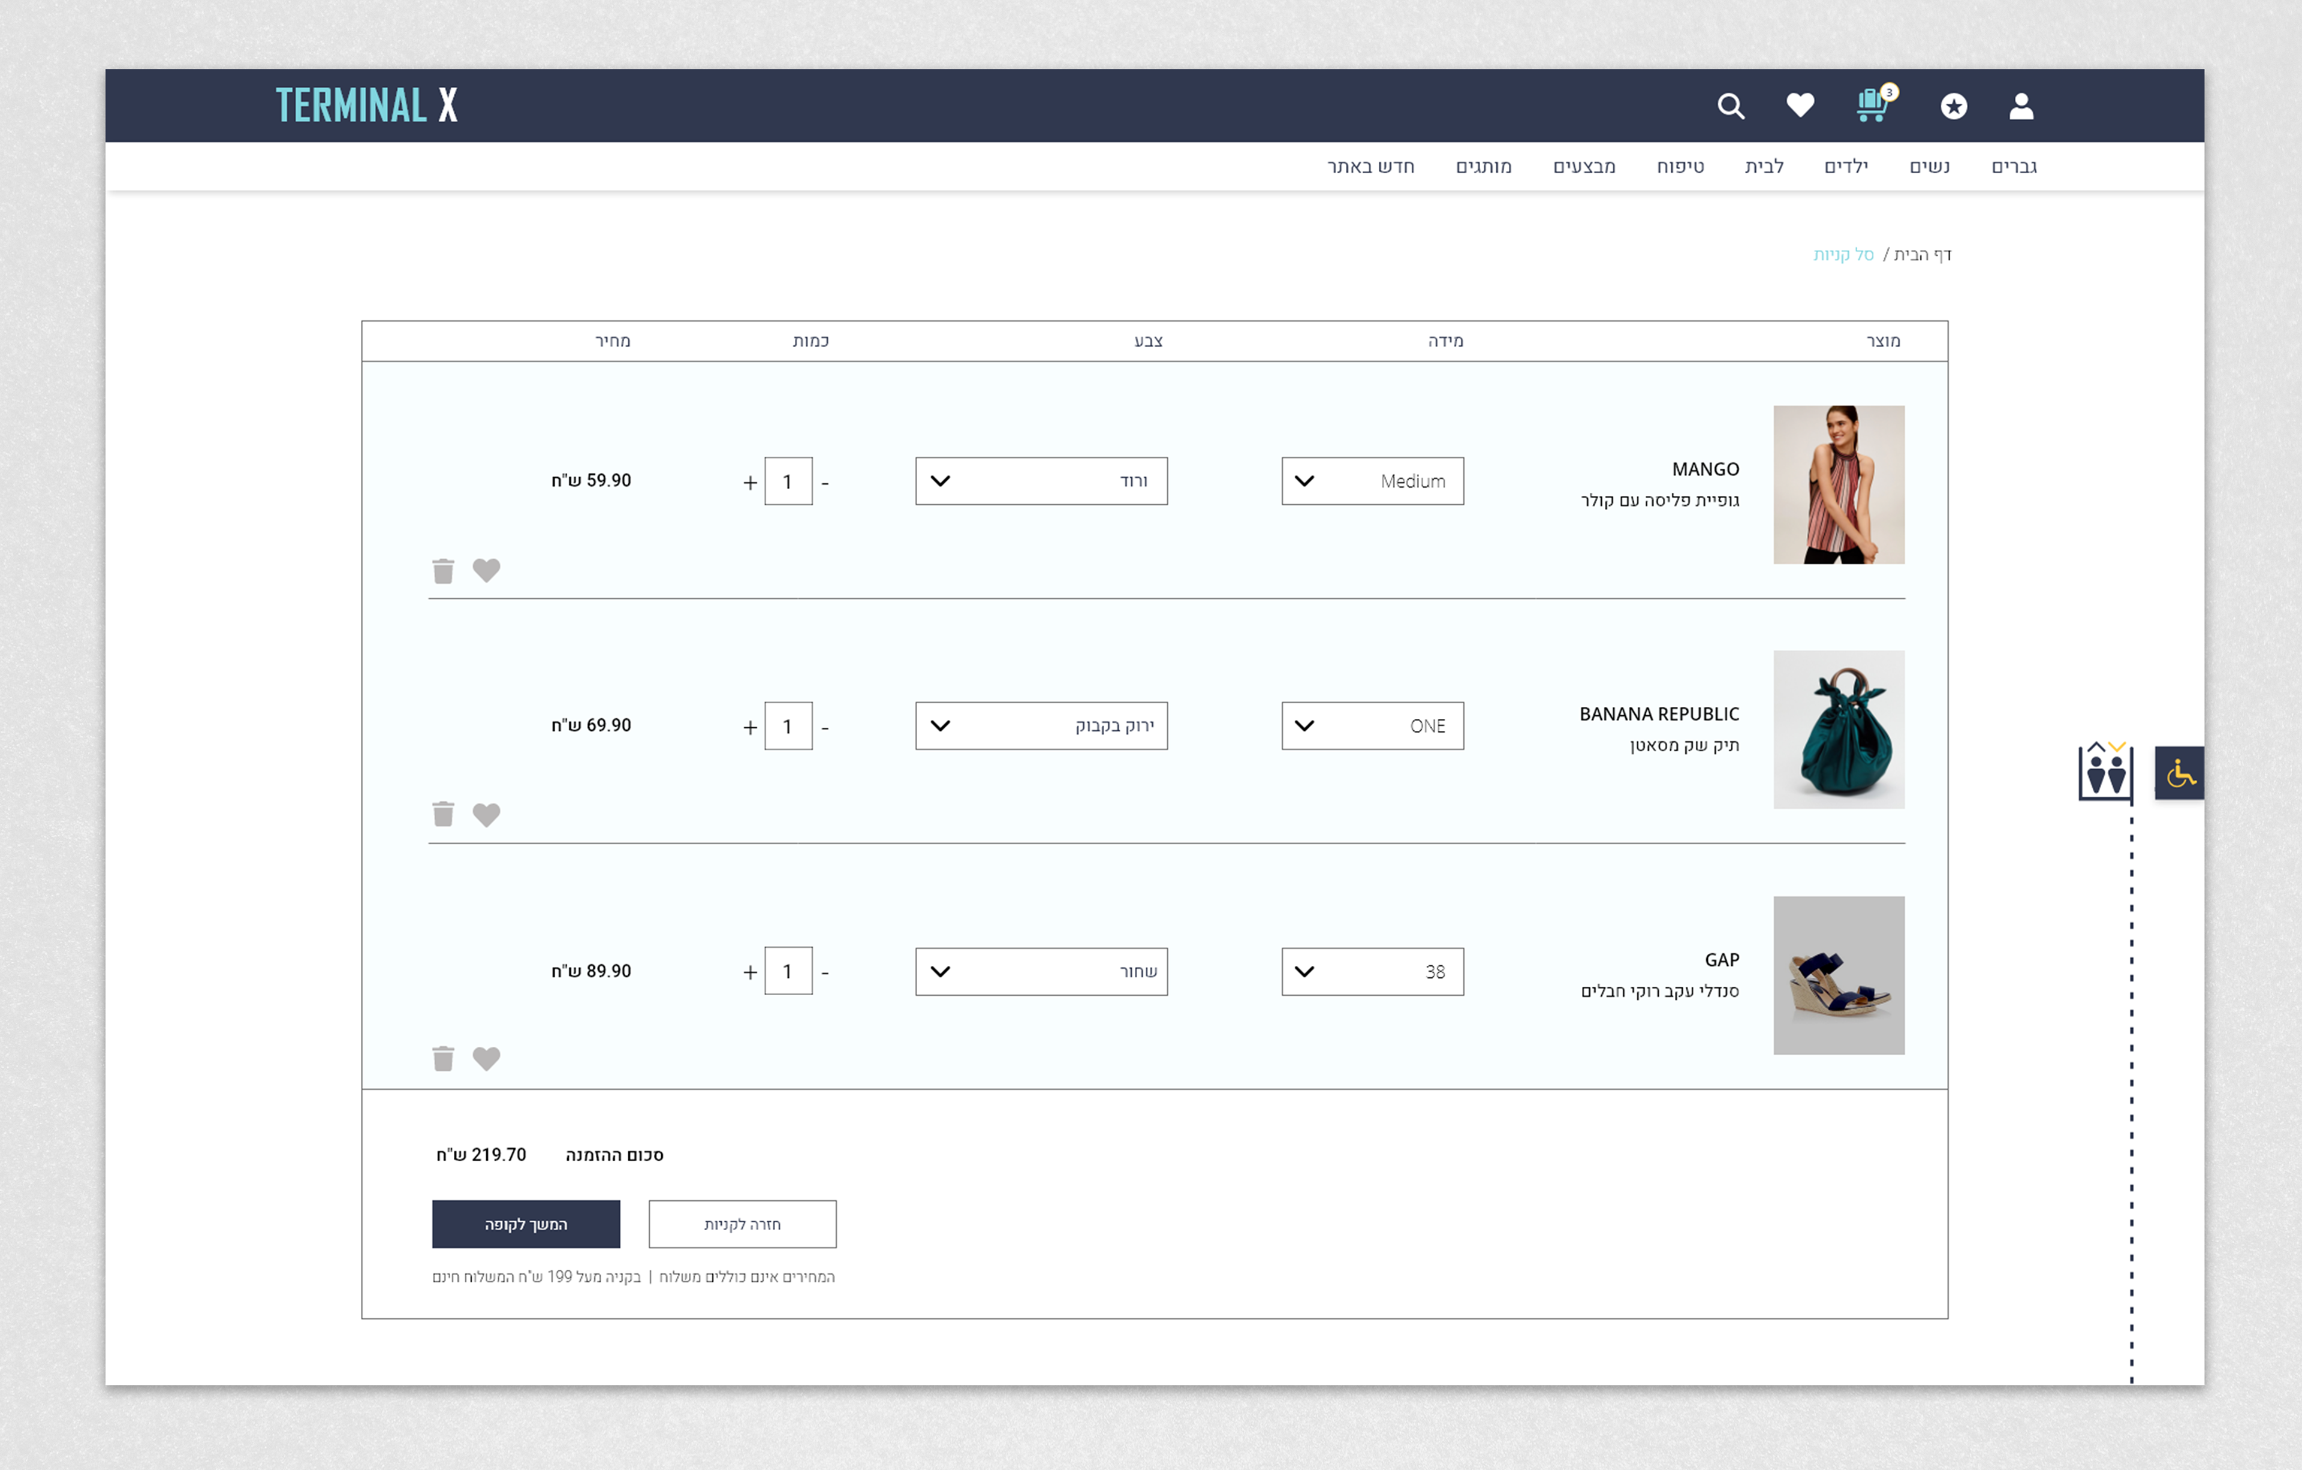Click the GAP quantity input field
2302x1470 pixels.
coord(789,971)
